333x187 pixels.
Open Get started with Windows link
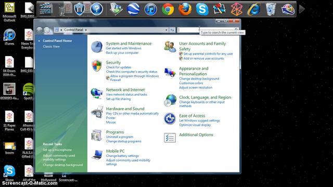tap(124, 48)
